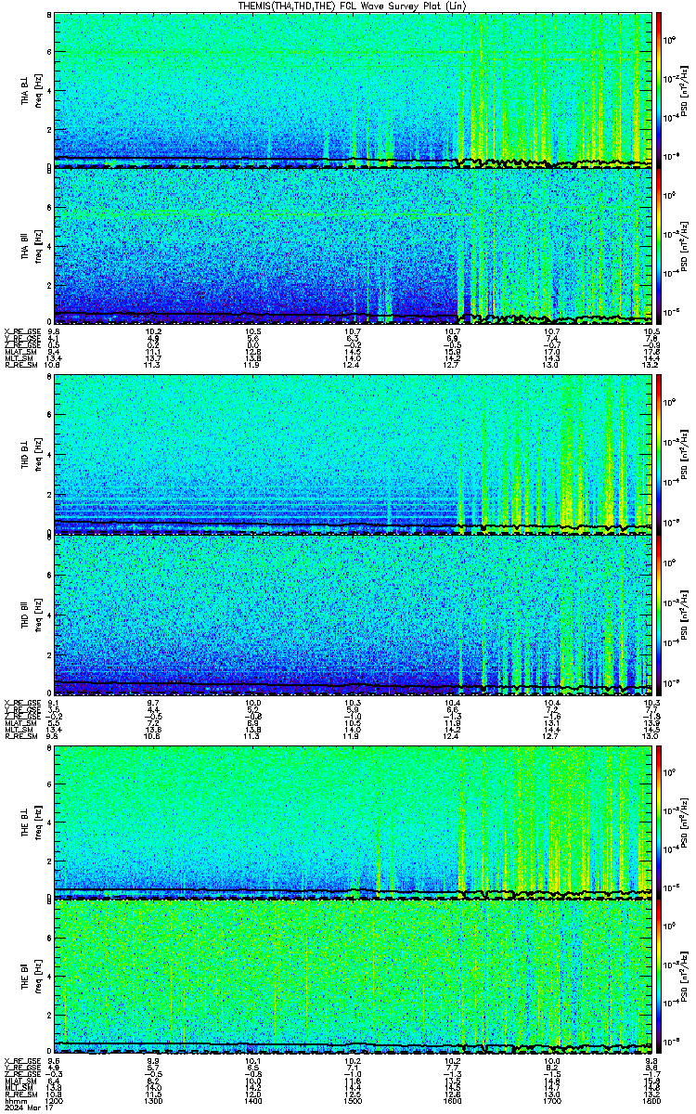Click the 'THE B⊥' y-axis label

pos(27,821)
